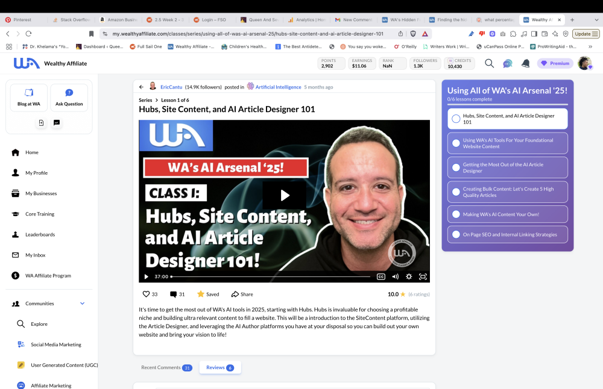Toggle video fullscreen mode

coord(423,276)
